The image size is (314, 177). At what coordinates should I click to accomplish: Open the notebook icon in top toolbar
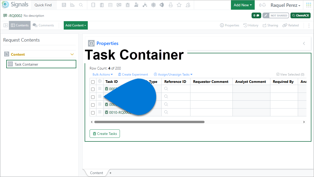pyautogui.click(x=94, y=5)
